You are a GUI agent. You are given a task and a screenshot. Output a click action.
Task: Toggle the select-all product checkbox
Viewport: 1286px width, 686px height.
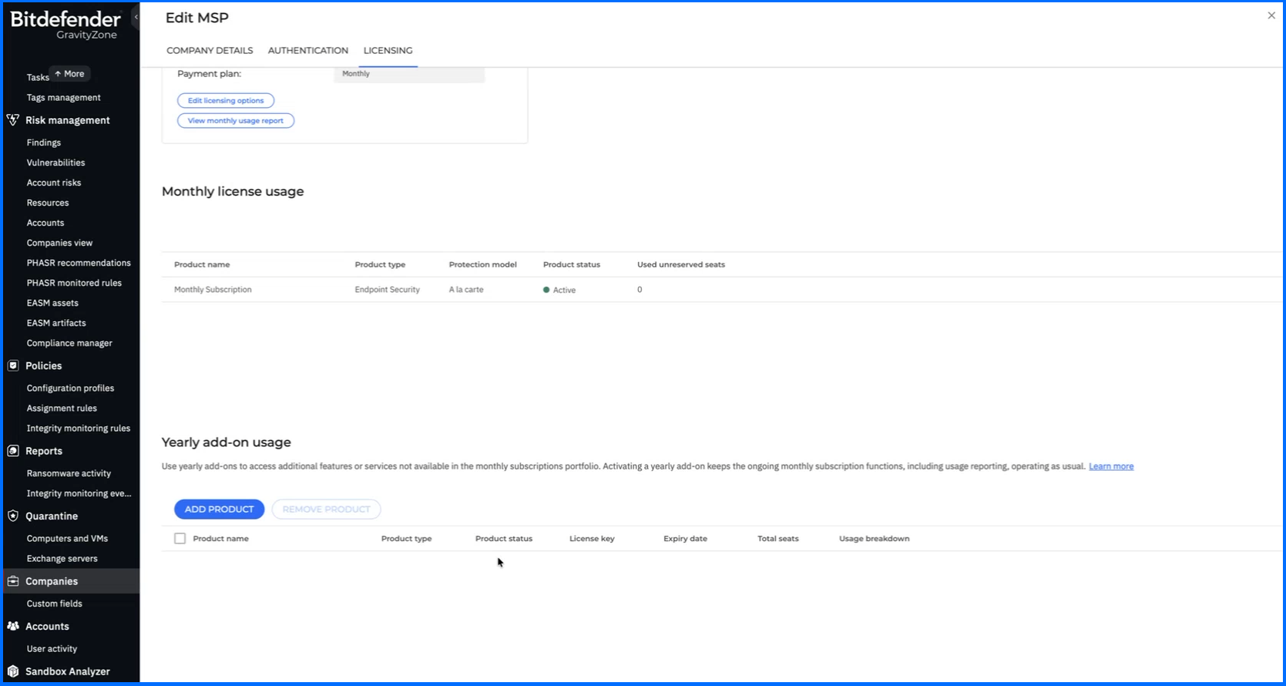[x=180, y=539]
